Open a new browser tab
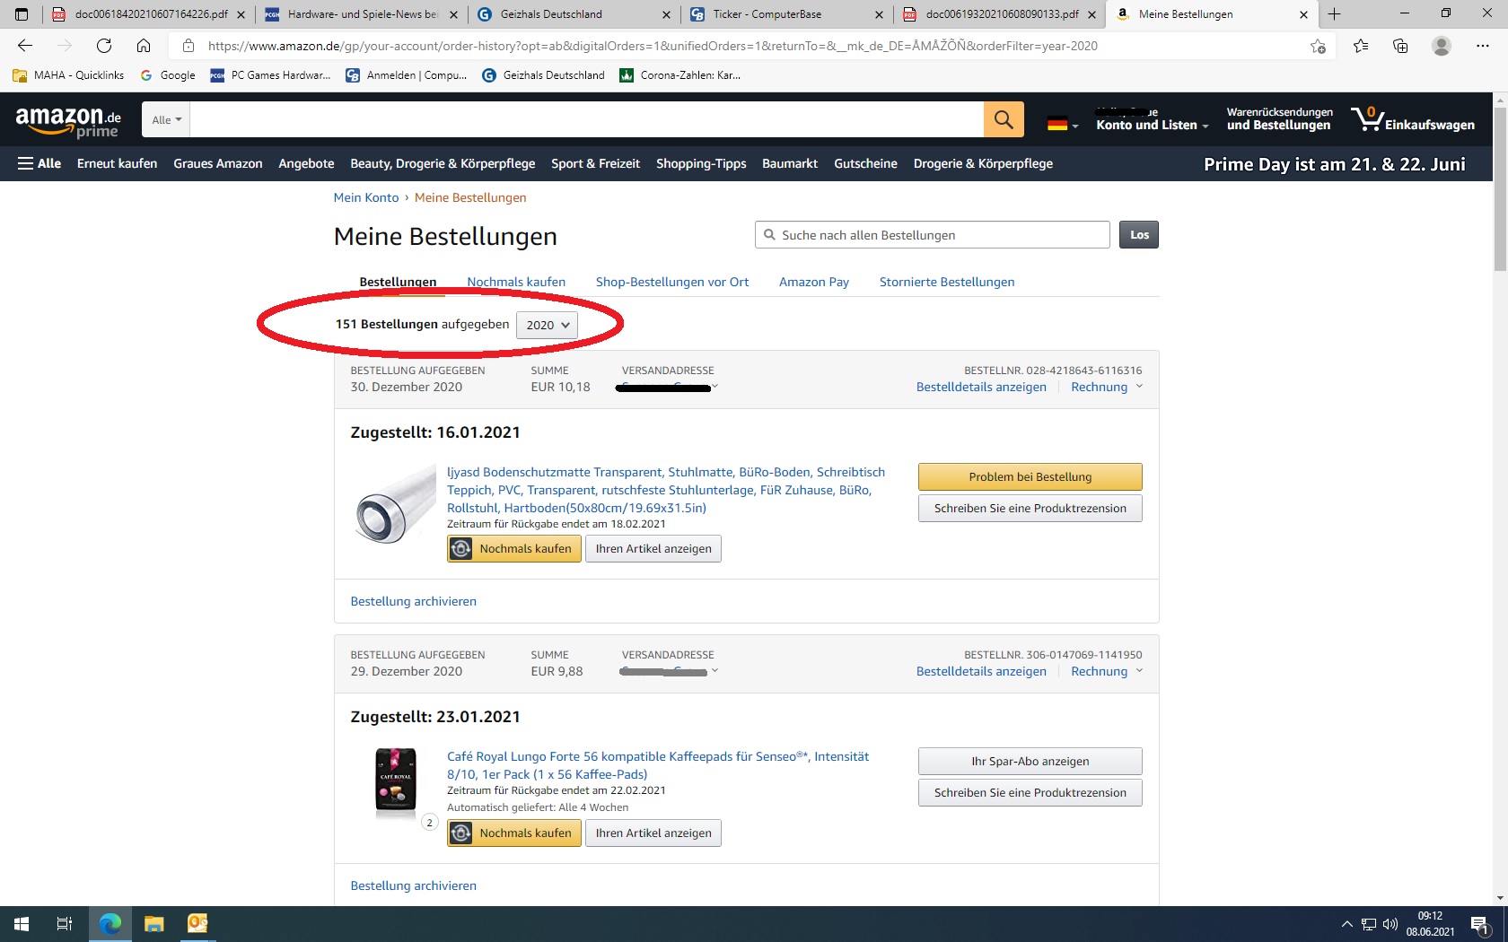Screen dimensions: 1508x942 [x=1335, y=14]
